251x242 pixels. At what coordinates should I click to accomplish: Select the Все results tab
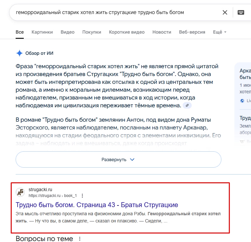coord(20,32)
